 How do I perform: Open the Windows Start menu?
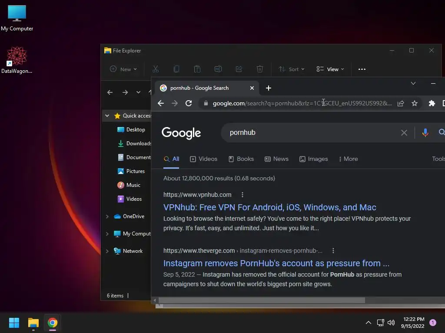(14, 323)
